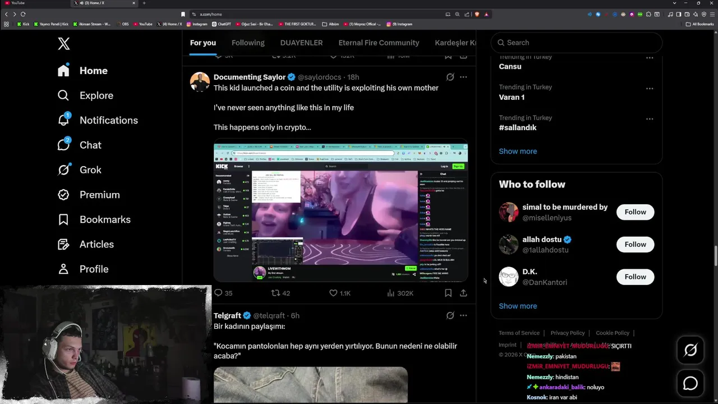Open Cookie Policy link
The image size is (718, 404).
tap(613, 333)
